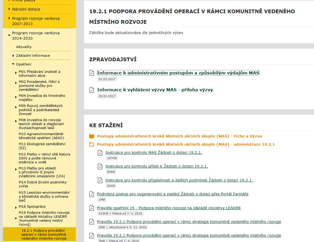Open M01 Předávání znalostí a informační akce

pos(40,74)
